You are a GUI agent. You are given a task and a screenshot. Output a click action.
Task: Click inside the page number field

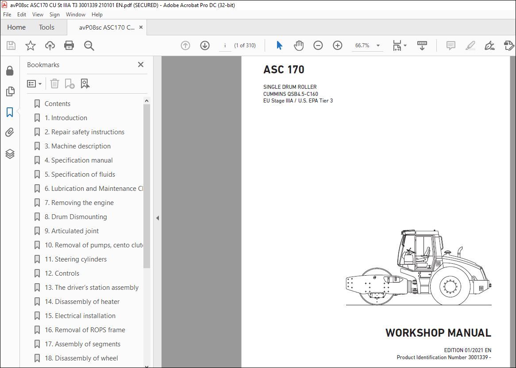pos(226,45)
